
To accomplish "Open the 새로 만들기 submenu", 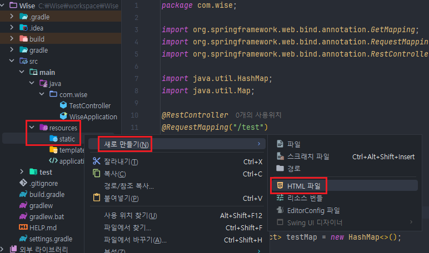I will (177, 144).
